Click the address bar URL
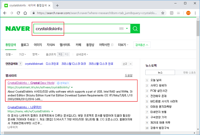200x135 pixels. click(x=97, y=13)
